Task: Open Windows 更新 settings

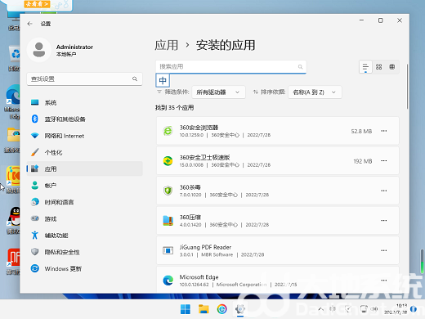Action: click(85, 268)
